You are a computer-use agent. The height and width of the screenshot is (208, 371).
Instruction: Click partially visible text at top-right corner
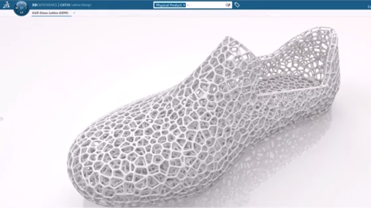pyautogui.click(x=369, y=7)
